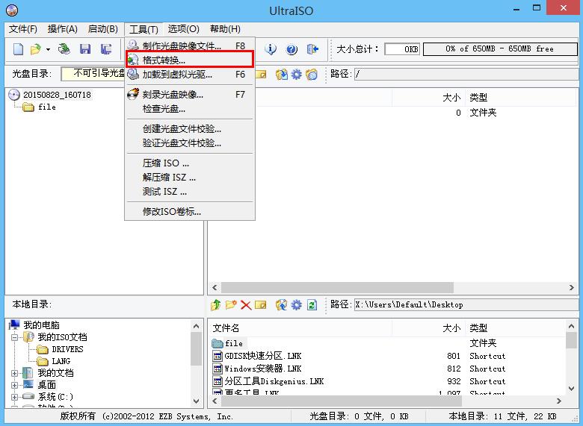Screen dimensions: 583x426
Task: Click the red X delete icon
Action: point(246,305)
